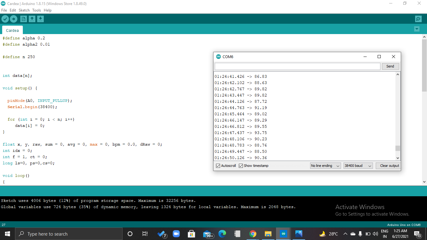Click the '01:24:47.437 -> 93.75' output line
This screenshot has height=240, width=427.
pyautogui.click(x=241, y=133)
